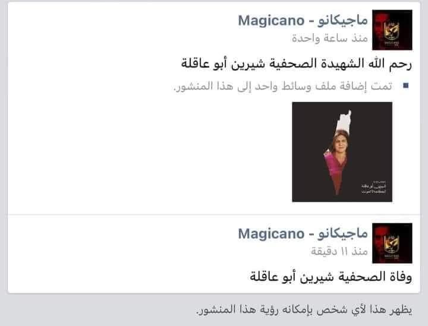The width and height of the screenshot is (428, 326).
Task: Open the page name ماجيكانو - Magicano above منذ ١١ دقيقة
Action: pyautogui.click(x=303, y=234)
